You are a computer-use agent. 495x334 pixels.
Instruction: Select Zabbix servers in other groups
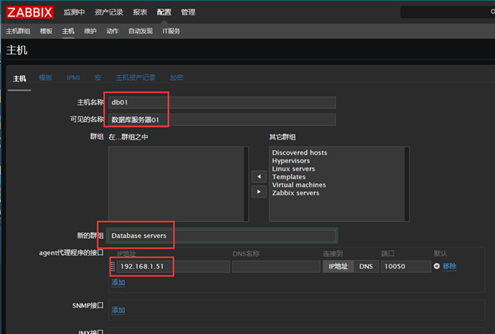click(295, 193)
